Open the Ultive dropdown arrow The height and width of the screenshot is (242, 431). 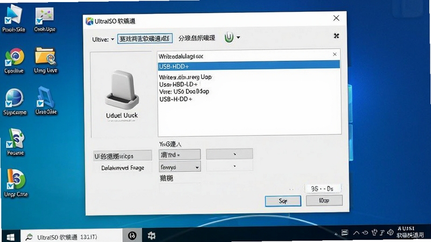point(113,39)
